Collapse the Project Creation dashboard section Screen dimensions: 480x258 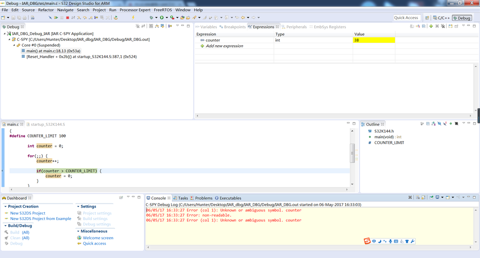5,207
